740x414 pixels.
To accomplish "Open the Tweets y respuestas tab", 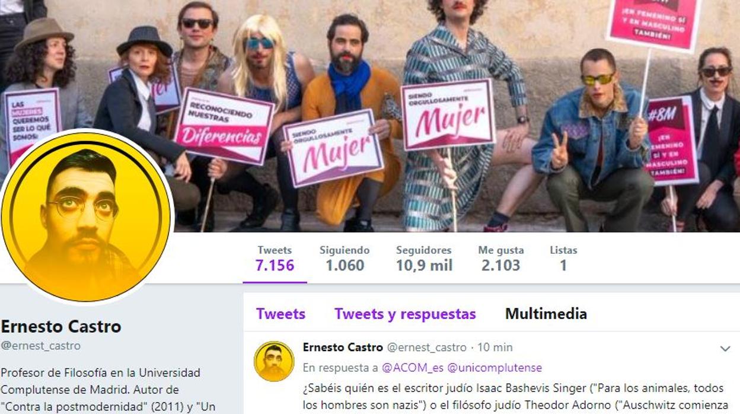I will [x=405, y=314].
